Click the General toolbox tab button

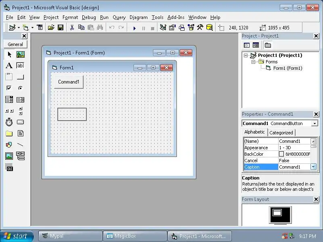15,44
